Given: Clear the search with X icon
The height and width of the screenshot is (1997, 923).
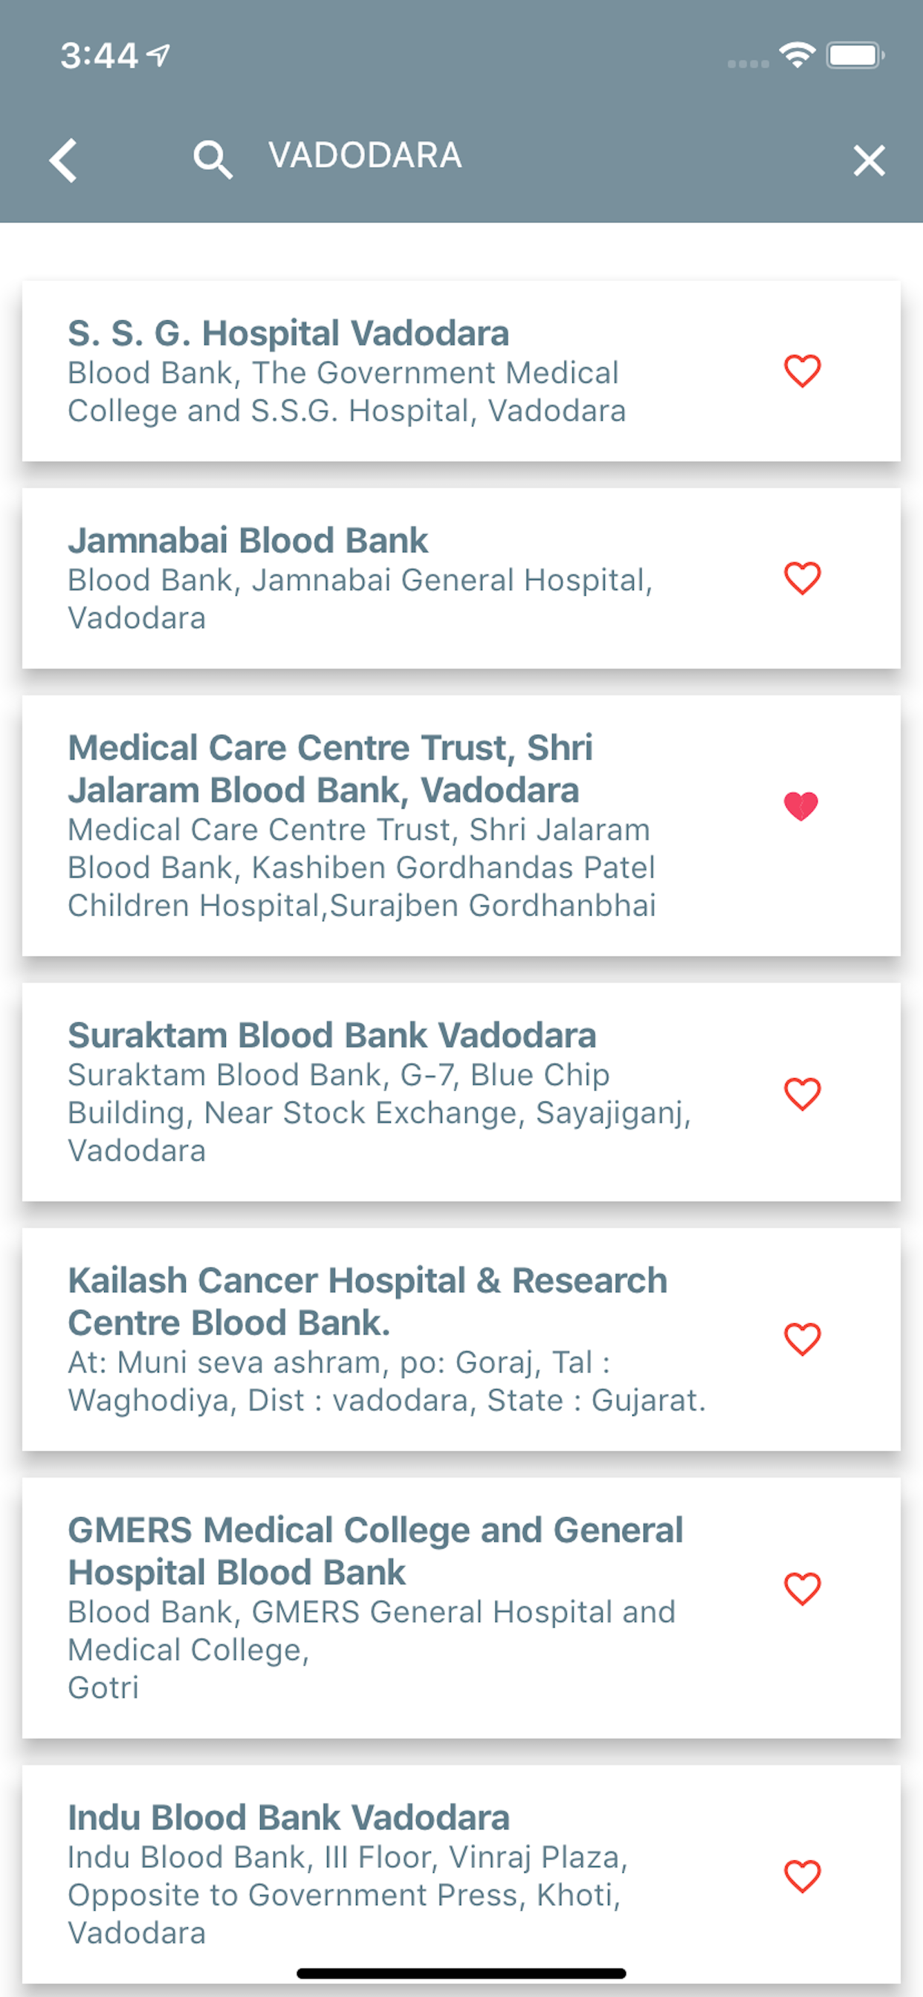Looking at the screenshot, I should pos(869,160).
